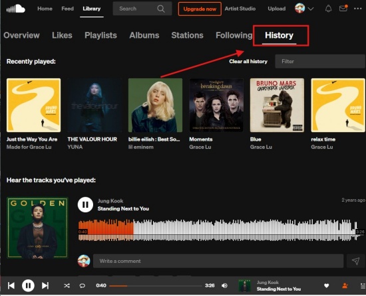
Task: Open the GOLDEN album artwork
Action: pyautogui.click(x=37, y=228)
